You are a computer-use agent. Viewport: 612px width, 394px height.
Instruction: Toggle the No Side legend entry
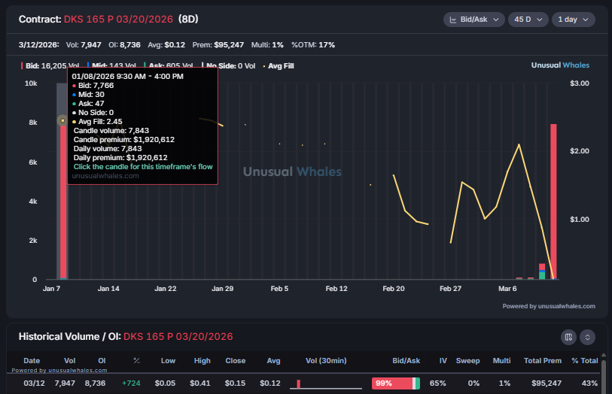pyautogui.click(x=228, y=66)
